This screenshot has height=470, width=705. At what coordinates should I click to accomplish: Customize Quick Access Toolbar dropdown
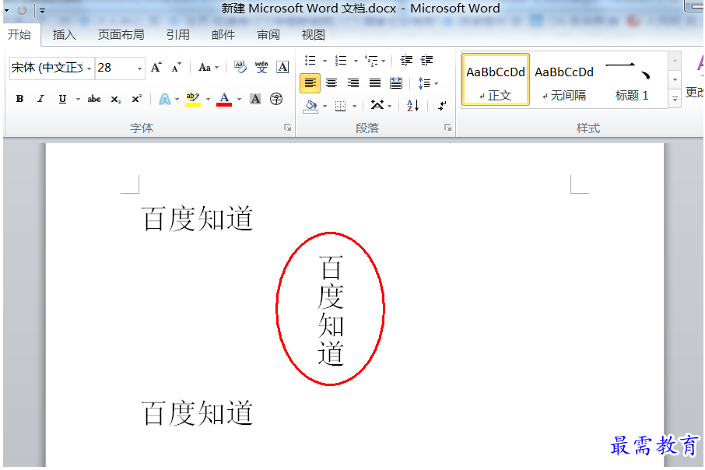[42, 10]
